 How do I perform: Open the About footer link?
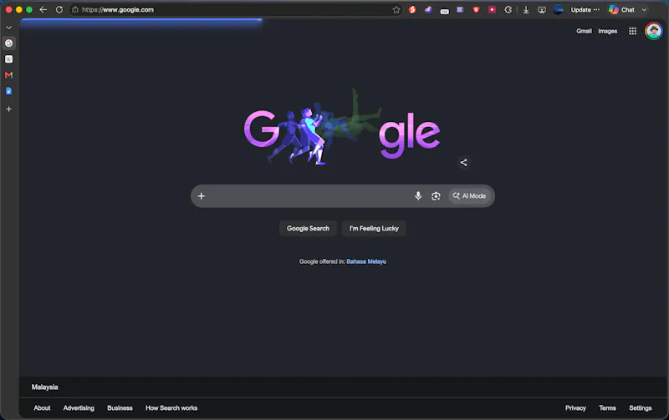pos(42,408)
